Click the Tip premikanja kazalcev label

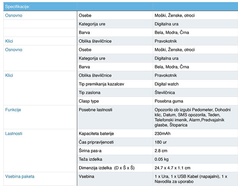pyautogui.click(x=102, y=84)
